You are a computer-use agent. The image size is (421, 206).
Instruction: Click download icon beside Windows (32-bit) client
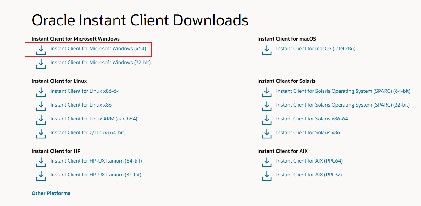(x=41, y=64)
